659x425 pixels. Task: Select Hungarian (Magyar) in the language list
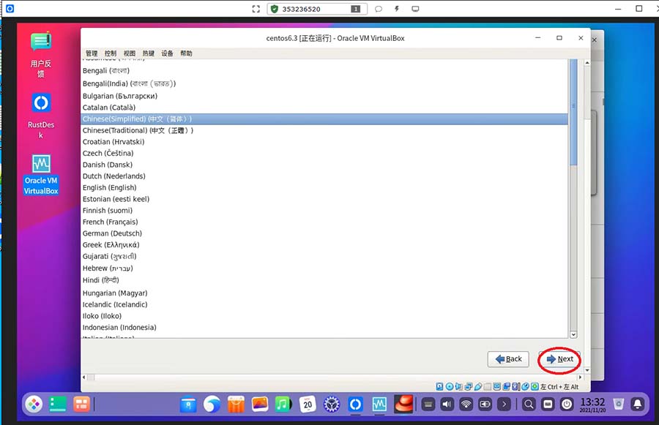[324, 293]
